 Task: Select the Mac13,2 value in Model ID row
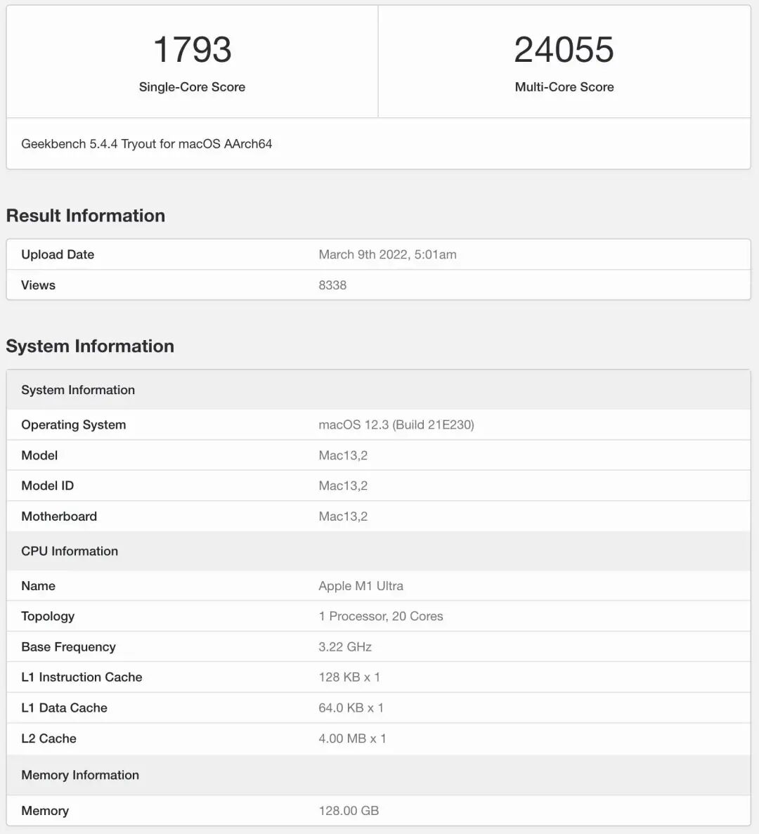pos(343,486)
